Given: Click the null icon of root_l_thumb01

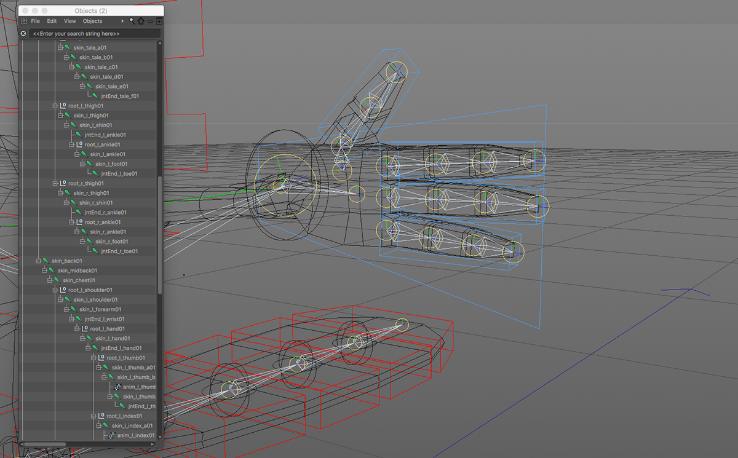Looking at the screenshot, I should pyautogui.click(x=101, y=358).
